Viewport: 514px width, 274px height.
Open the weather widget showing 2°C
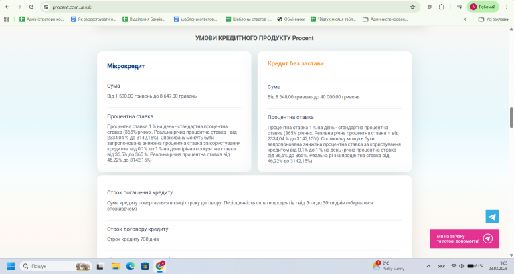coord(388,266)
